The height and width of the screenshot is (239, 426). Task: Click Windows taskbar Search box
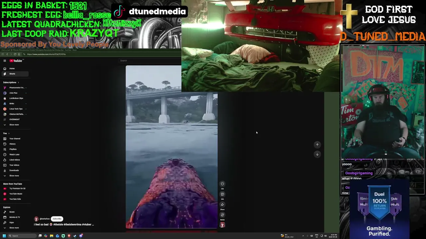pyautogui.click(x=22, y=236)
